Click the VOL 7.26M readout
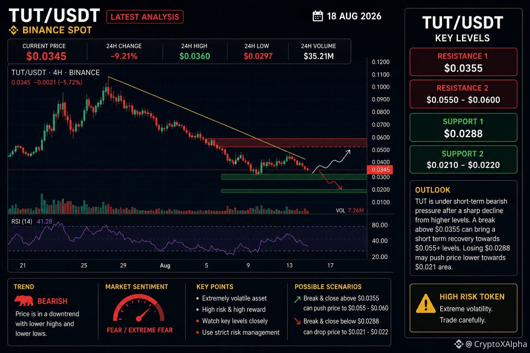 350,210
